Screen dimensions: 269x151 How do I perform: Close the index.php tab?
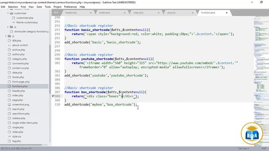coord(158,13)
